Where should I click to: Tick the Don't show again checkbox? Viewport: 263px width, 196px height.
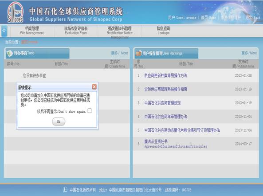(x=90, y=111)
